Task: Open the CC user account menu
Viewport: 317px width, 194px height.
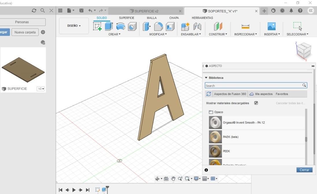Action: pyautogui.click(x=311, y=11)
